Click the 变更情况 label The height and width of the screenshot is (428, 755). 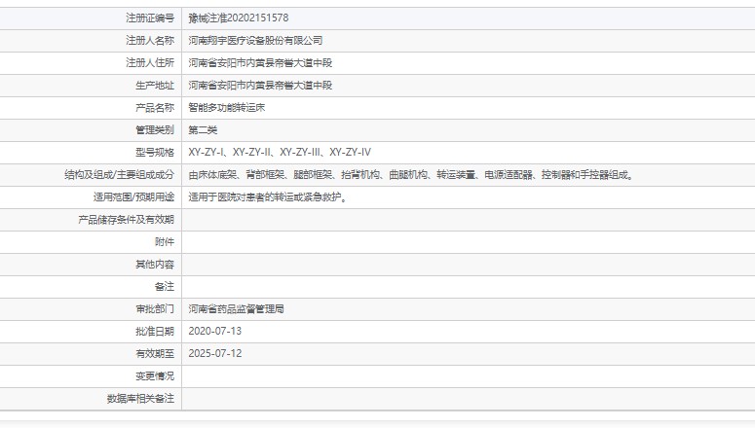pyautogui.click(x=155, y=376)
